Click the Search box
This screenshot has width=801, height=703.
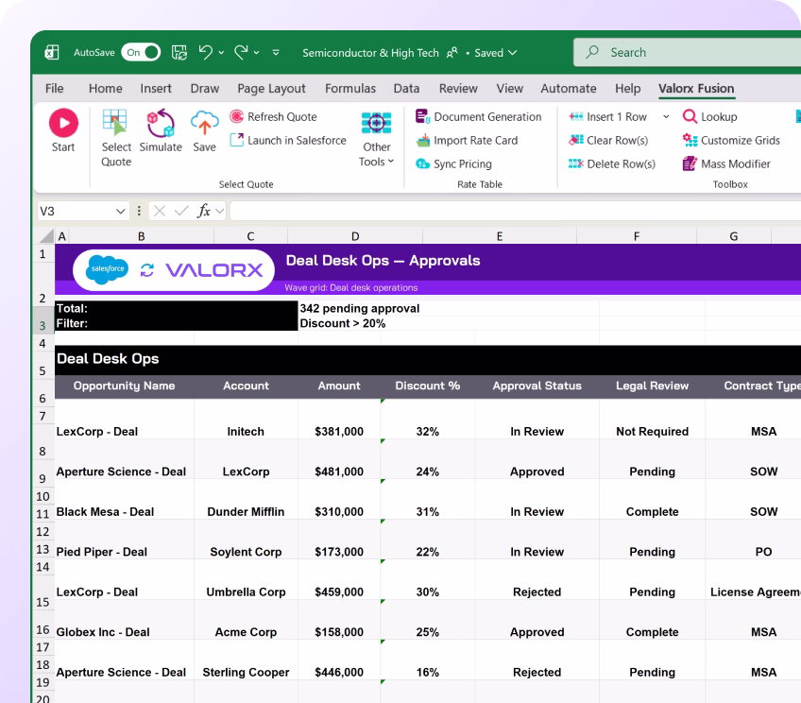(x=687, y=52)
